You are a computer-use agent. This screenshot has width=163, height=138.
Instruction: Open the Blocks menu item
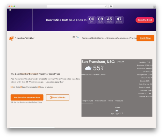pyautogui.click(x=94, y=38)
